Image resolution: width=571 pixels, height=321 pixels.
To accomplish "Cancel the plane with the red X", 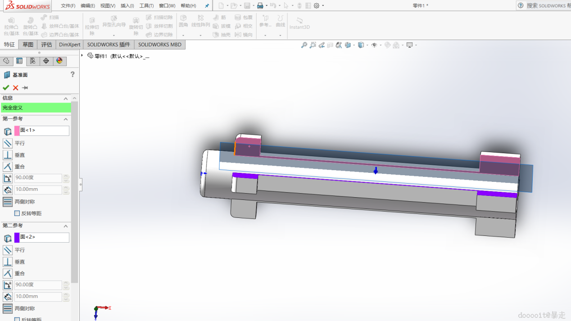I will 16,88.
